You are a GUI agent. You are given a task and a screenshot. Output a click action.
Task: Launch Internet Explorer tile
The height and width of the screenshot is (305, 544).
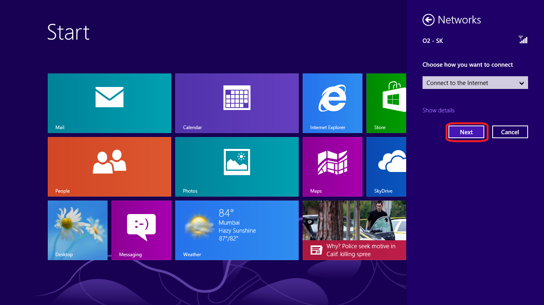pyautogui.click(x=332, y=103)
